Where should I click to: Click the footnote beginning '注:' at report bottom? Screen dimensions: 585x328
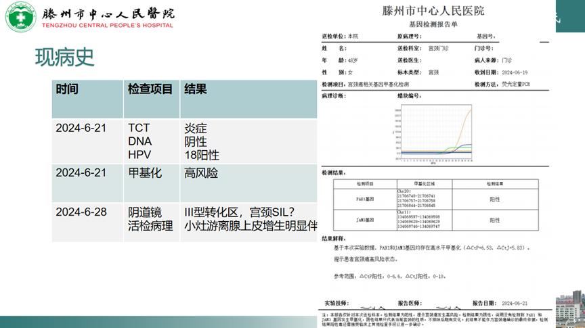435,320
